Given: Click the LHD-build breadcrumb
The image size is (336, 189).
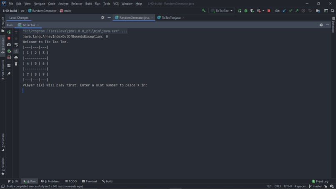Looking at the screenshot, I should pyautogui.click(x=10, y=11).
